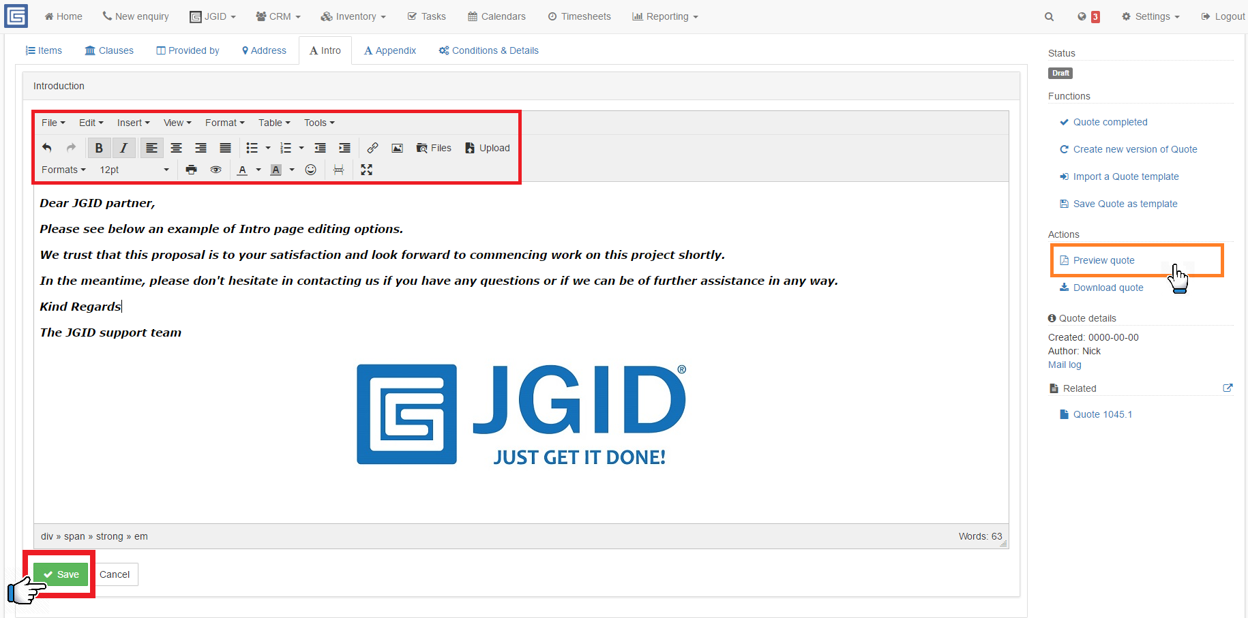Insert a page break

pyautogui.click(x=338, y=170)
